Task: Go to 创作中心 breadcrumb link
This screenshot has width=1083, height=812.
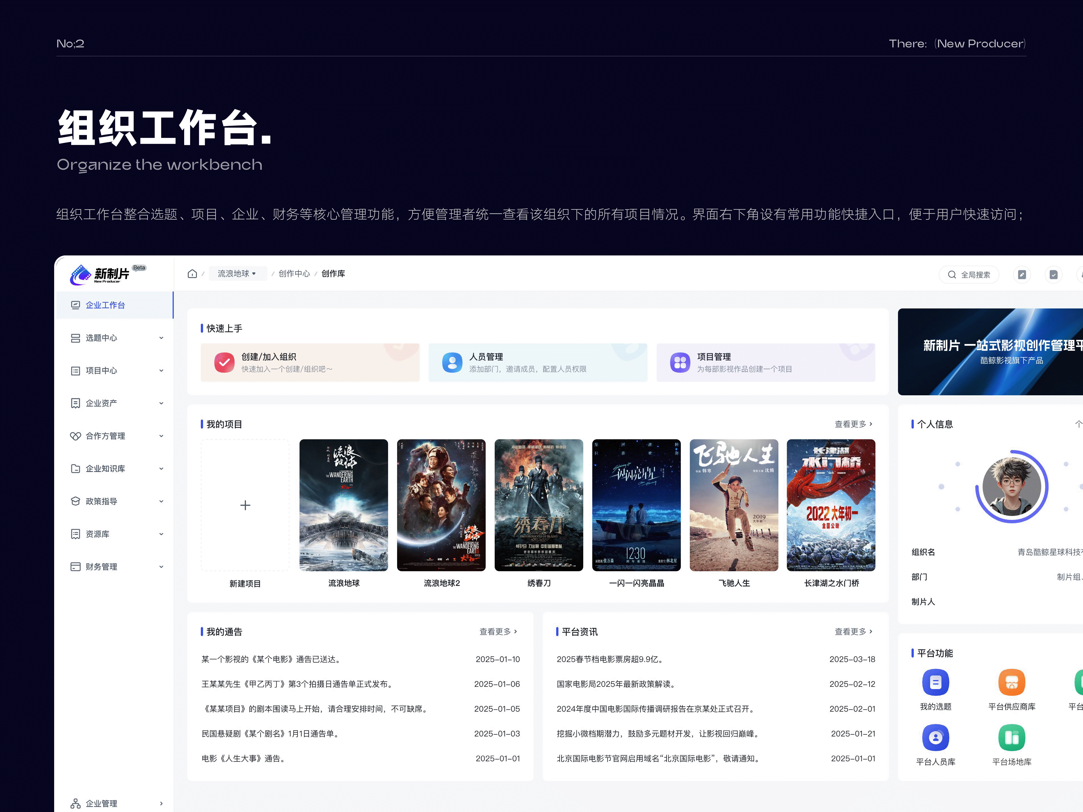Action: click(294, 273)
